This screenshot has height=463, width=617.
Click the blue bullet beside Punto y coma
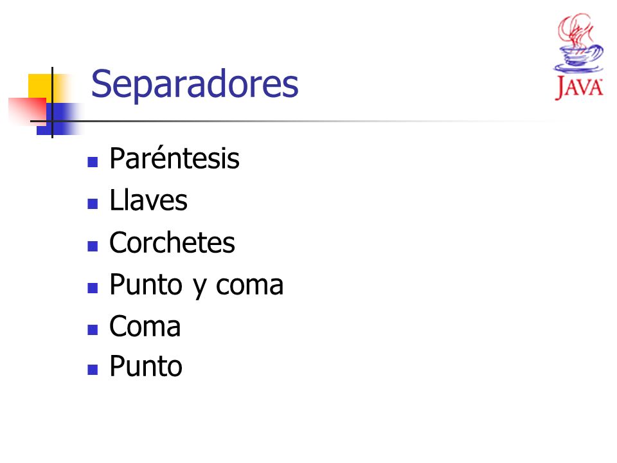click(x=93, y=288)
